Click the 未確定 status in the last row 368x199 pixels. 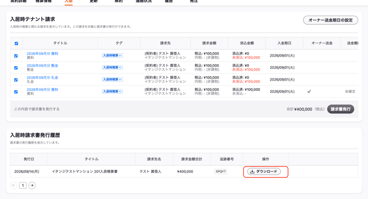click(350, 92)
